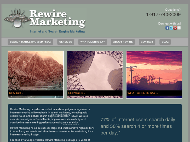Click 'Internet and Search Engine Marketing' tagline
The width and height of the screenshot is (190, 142).
click(x=57, y=32)
